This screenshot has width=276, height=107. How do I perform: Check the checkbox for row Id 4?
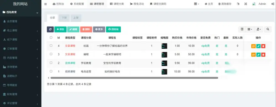click(x=51, y=46)
